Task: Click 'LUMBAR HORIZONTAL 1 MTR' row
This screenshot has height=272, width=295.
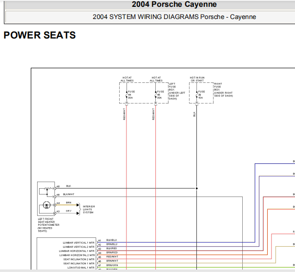Action: [x=77, y=251]
